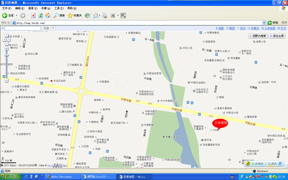Click the 三合宾馆 red marker bubble

(x=221, y=123)
